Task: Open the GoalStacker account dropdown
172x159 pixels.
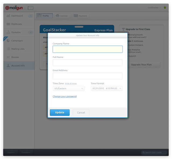Action: (154, 8)
